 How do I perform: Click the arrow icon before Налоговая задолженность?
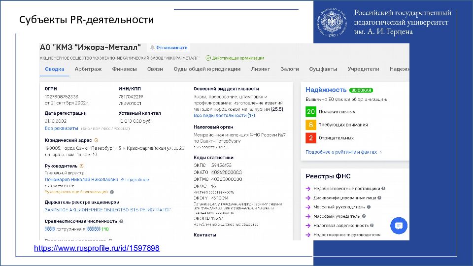308,226
